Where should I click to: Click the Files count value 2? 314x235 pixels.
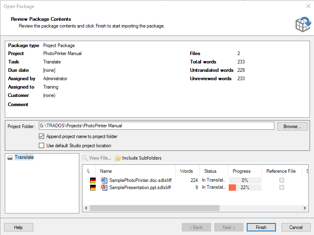coord(239,53)
